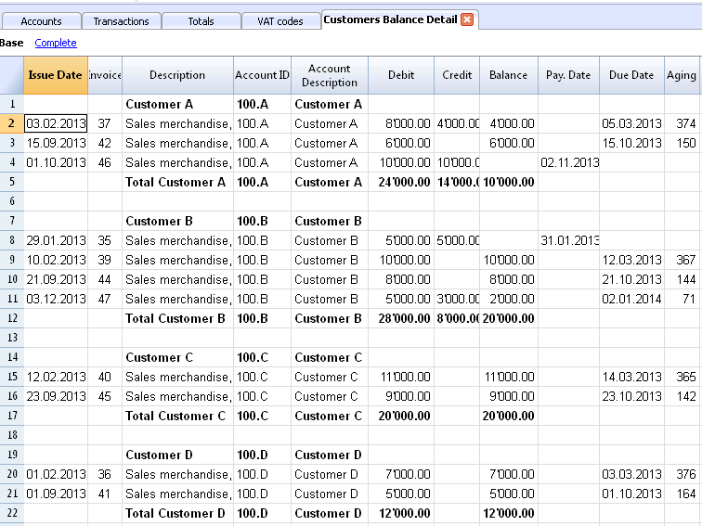Select issue date cell 29.01.2013
Screen dimensions: 702x526
point(56,240)
